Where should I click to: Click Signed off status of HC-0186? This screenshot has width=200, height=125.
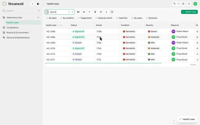coord(78,31)
